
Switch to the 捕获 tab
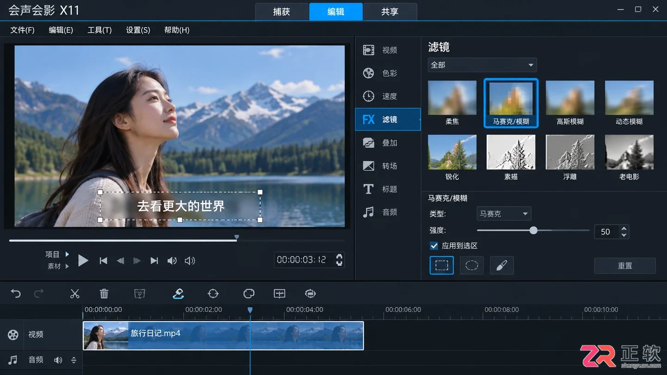pyautogui.click(x=282, y=12)
